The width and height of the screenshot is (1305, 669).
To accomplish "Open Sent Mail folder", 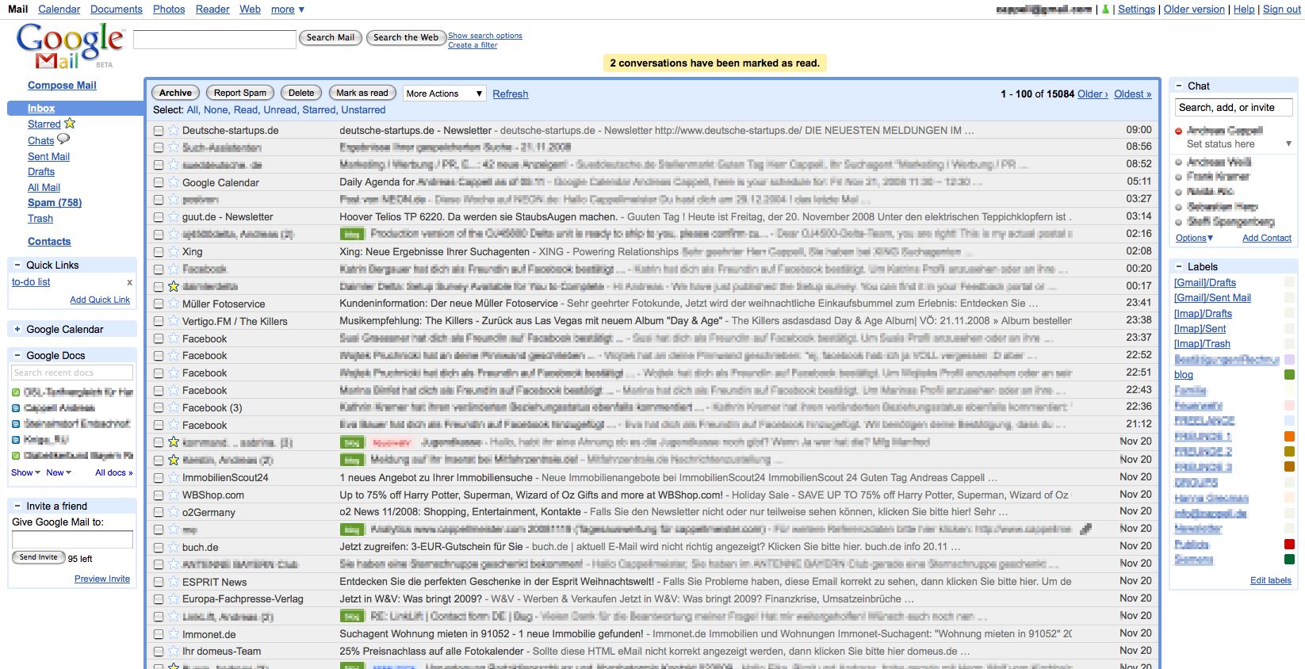I will 48,157.
